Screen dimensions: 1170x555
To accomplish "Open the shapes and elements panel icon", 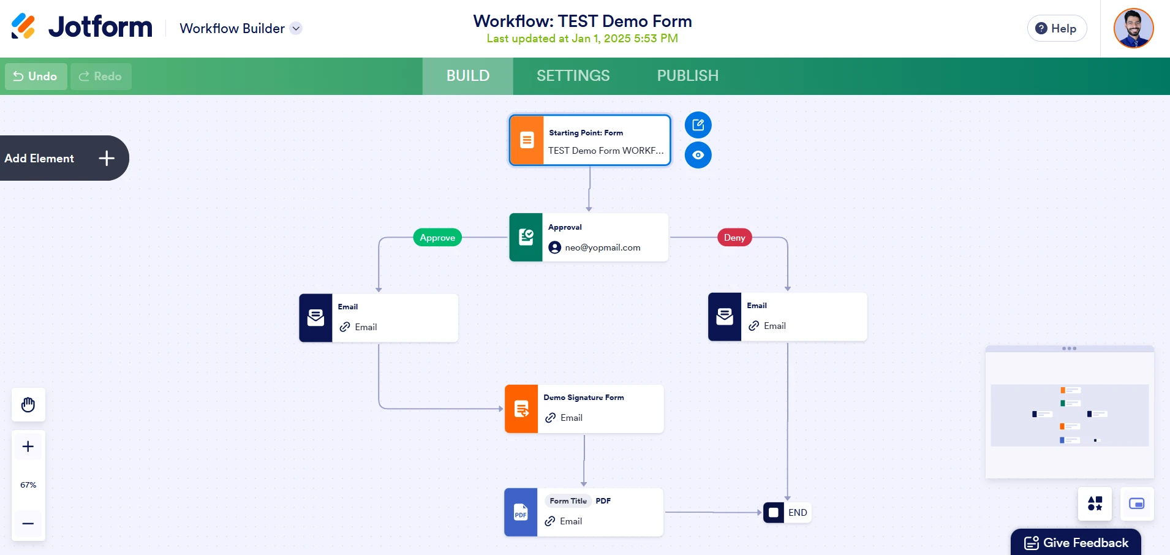I will (1095, 504).
